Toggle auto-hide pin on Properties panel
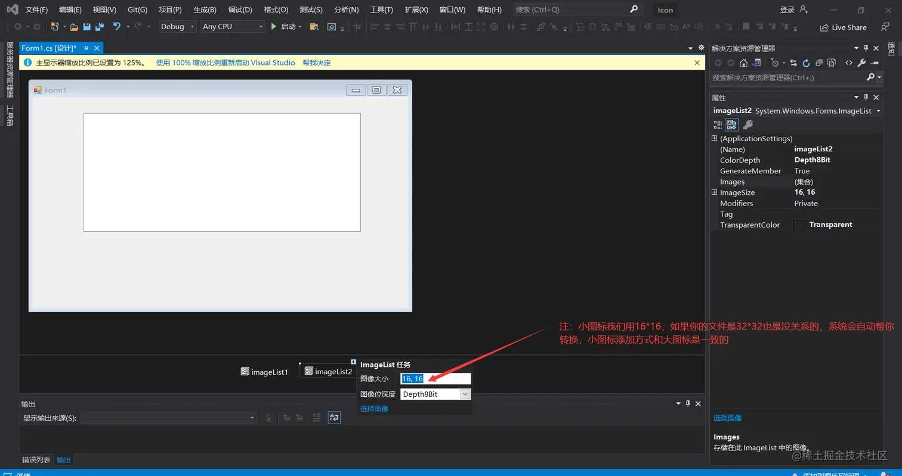The height and width of the screenshot is (476, 902). click(x=866, y=97)
